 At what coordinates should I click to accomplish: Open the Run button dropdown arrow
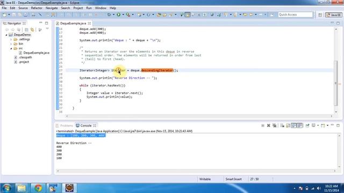pyautogui.click(x=123, y=14)
